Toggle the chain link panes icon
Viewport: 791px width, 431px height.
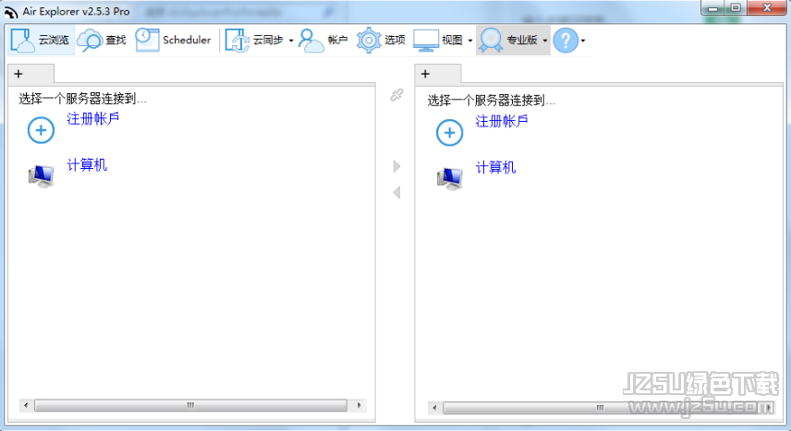[x=396, y=95]
